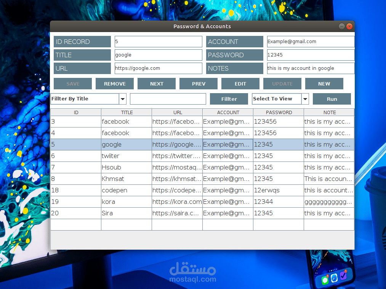Select the google title cell

click(x=127, y=144)
